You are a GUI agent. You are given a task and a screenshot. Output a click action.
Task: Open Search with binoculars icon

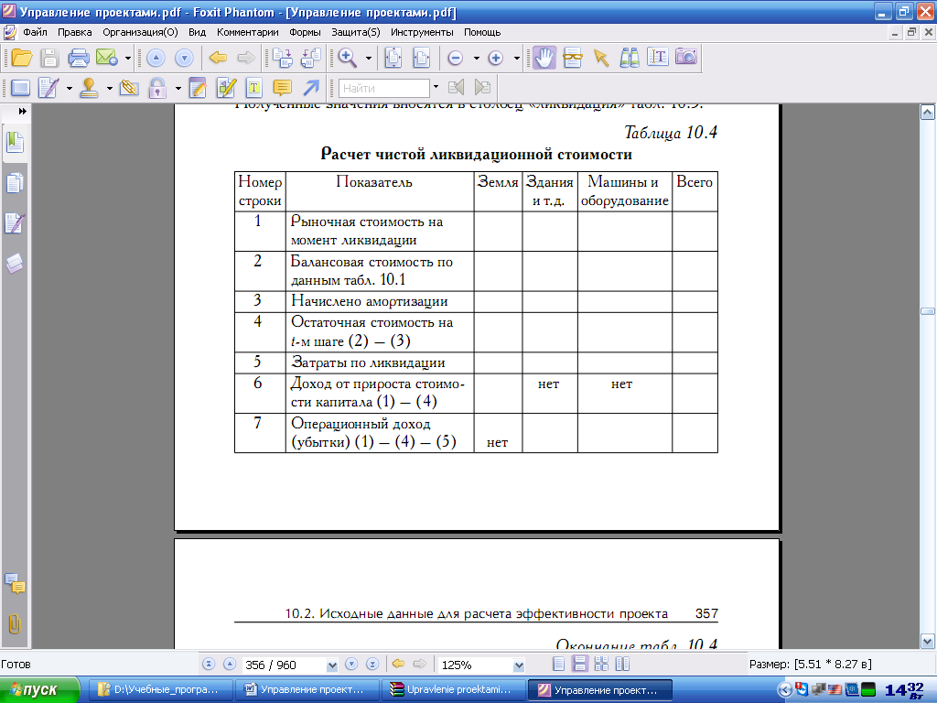coord(630,58)
